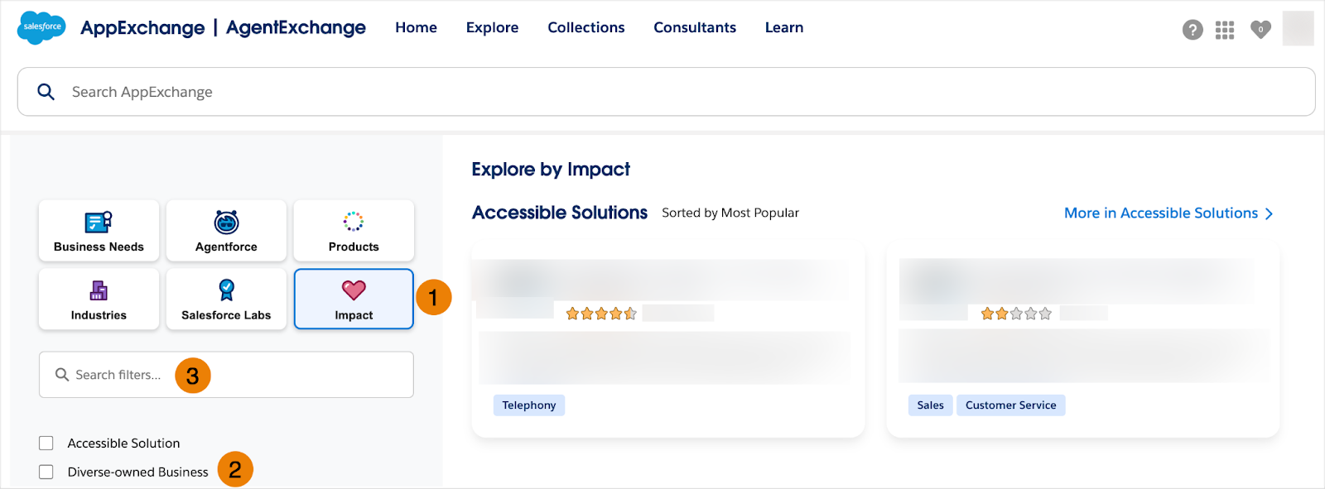
Task: Focus the Search filters input field
Action: [226, 375]
